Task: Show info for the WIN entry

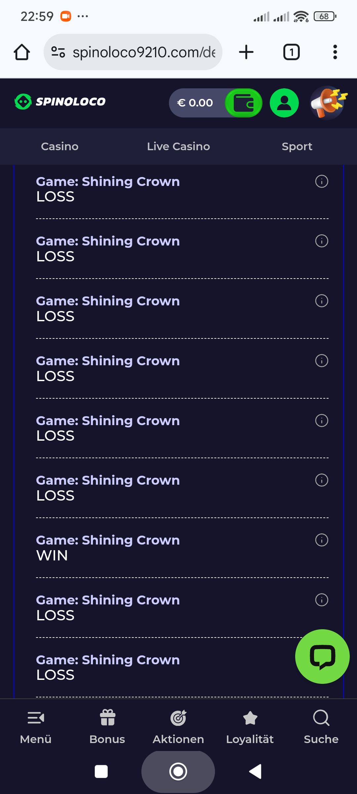Action: (x=322, y=540)
